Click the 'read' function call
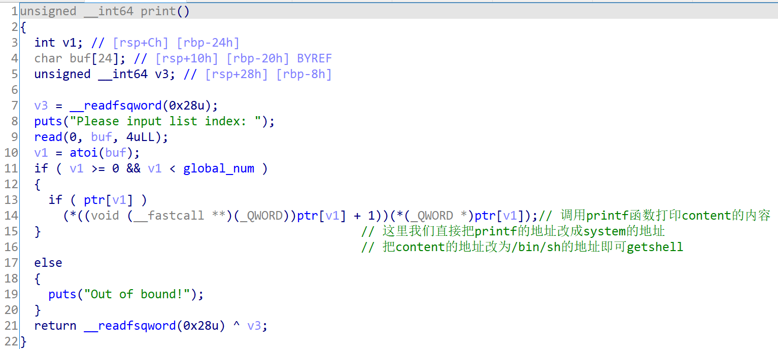The height and width of the screenshot is (349, 778). pos(48,137)
